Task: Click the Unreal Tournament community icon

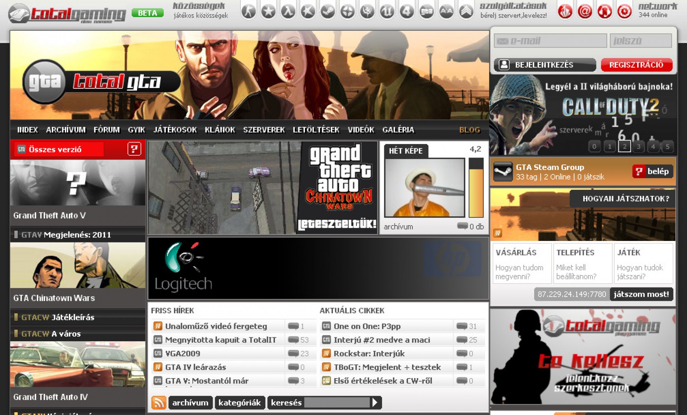Action: click(387, 12)
